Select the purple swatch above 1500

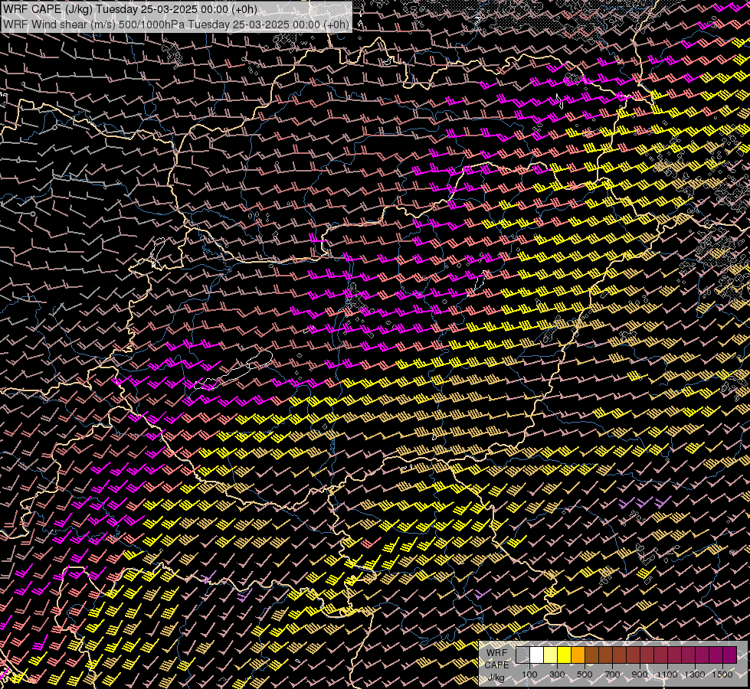point(729,655)
